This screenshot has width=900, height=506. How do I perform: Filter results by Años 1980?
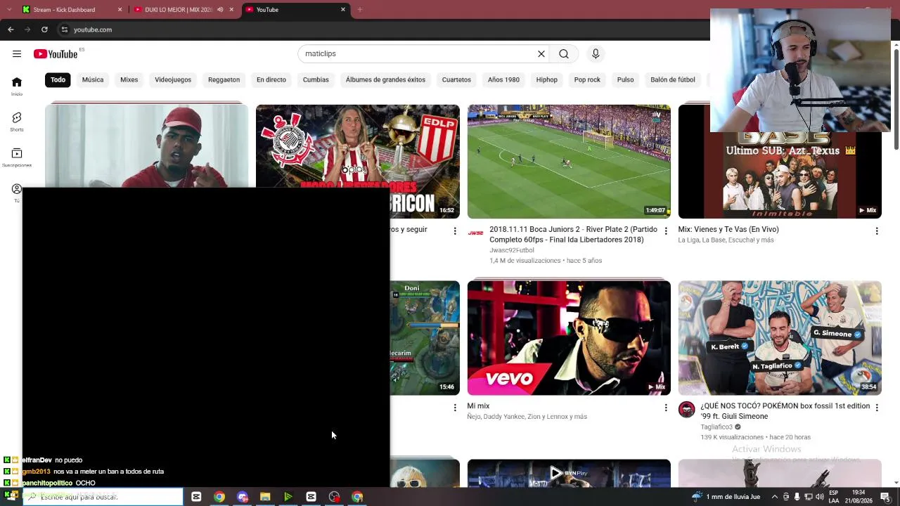click(x=503, y=80)
